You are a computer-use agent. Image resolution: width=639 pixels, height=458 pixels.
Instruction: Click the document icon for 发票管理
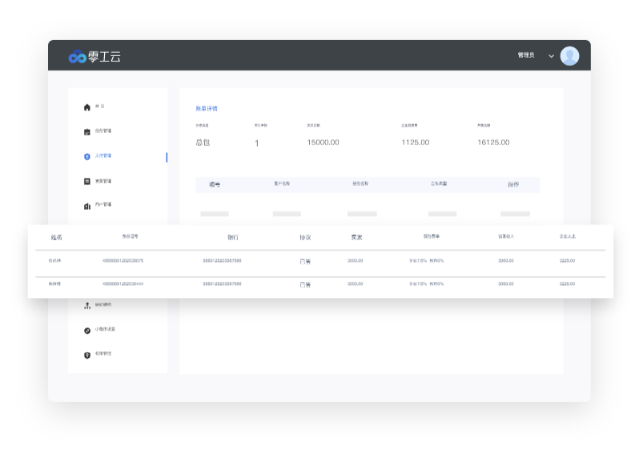click(87, 181)
